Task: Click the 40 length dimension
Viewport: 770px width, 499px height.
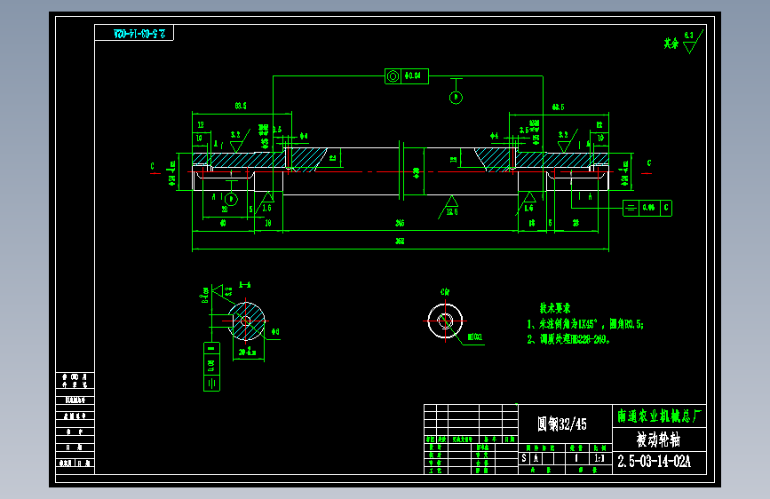Action: [223, 223]
